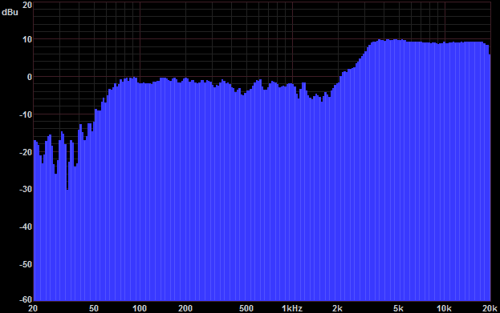The width and height of the screenshot is (500, 313).
Task: Click the 5k frequency label
Action: [398, 308]
